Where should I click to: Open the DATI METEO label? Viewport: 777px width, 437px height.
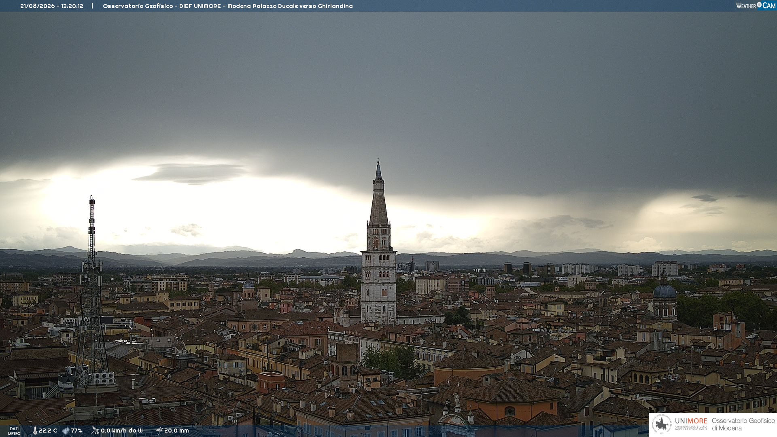coord(14,431)
